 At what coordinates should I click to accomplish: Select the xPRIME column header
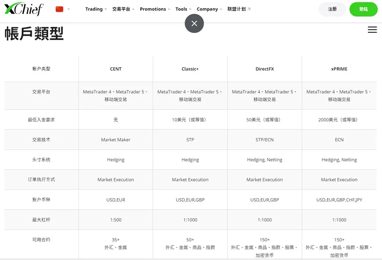(x=339, y=69)
